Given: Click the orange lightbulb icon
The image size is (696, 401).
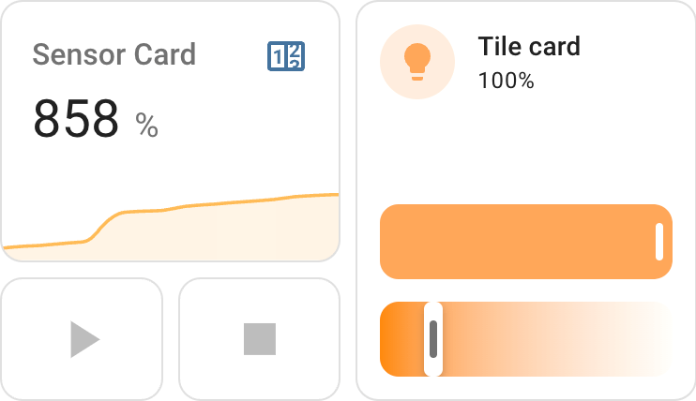Looking at the screenshot, I should (417, 62).
